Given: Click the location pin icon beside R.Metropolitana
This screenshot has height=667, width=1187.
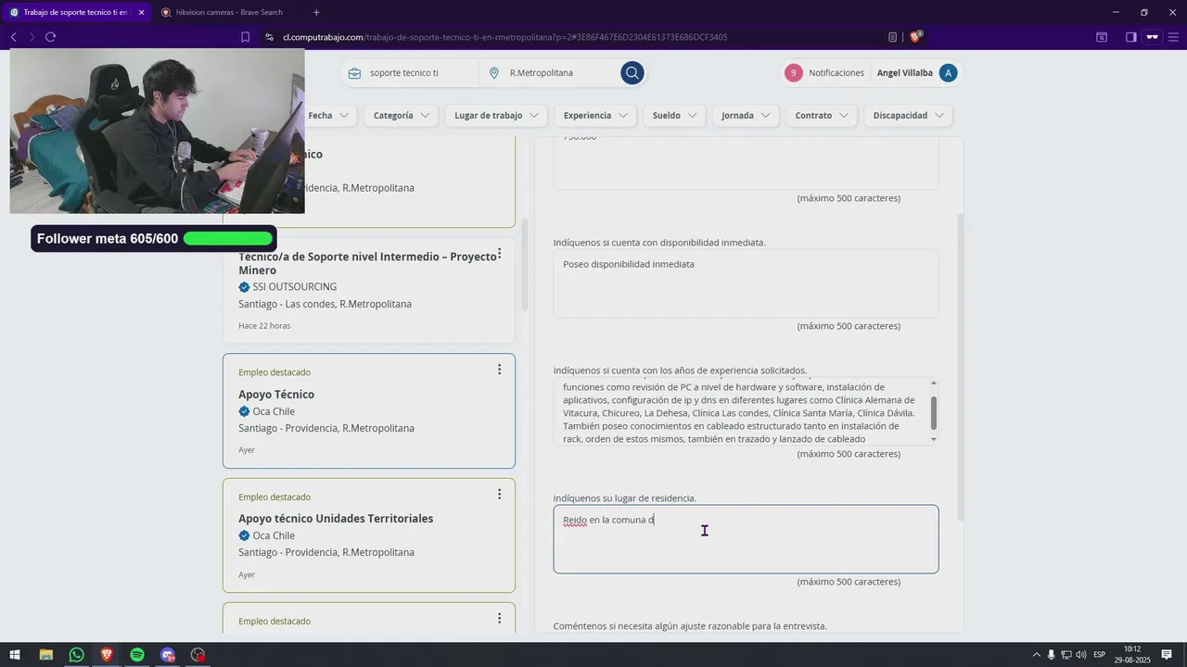Looking at the screenshot, I should coord(494,72).
